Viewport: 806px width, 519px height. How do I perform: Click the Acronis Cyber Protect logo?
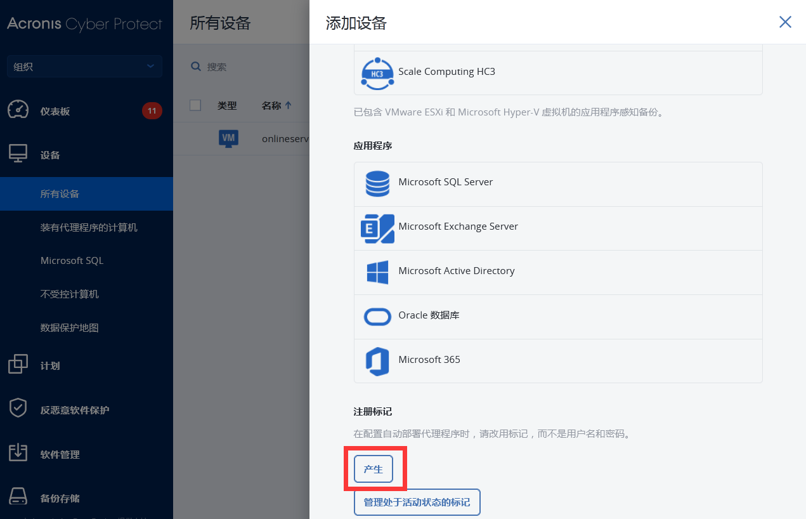click(x=85, y=24)
